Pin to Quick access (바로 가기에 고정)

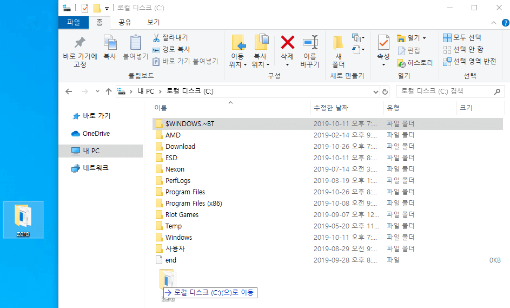pos(80,51)
